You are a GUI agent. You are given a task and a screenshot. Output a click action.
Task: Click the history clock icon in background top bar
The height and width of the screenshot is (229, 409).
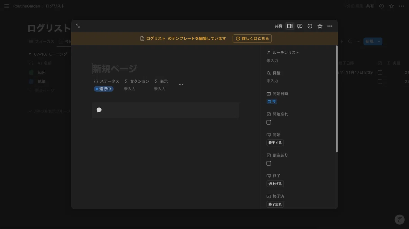[x=381, y=6]
